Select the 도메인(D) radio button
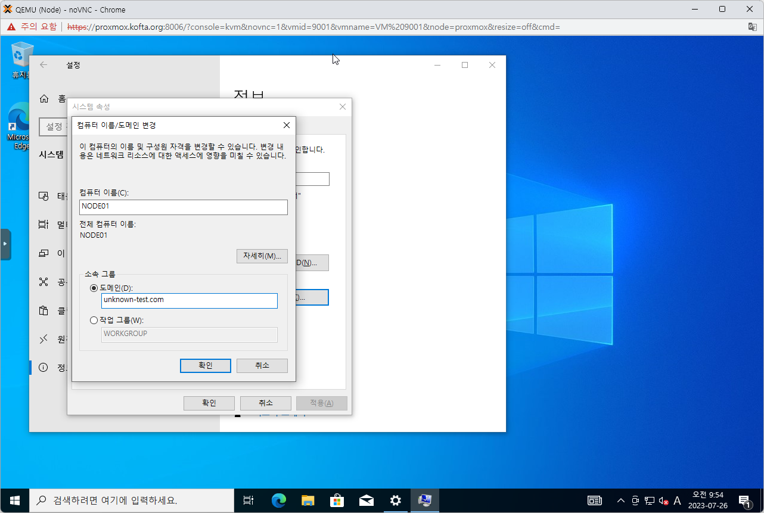The width and height of the screenshot is (764, 513). tap(94, 288)
